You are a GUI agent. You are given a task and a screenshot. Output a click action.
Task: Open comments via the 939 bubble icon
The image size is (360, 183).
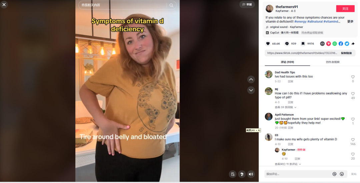287,44
